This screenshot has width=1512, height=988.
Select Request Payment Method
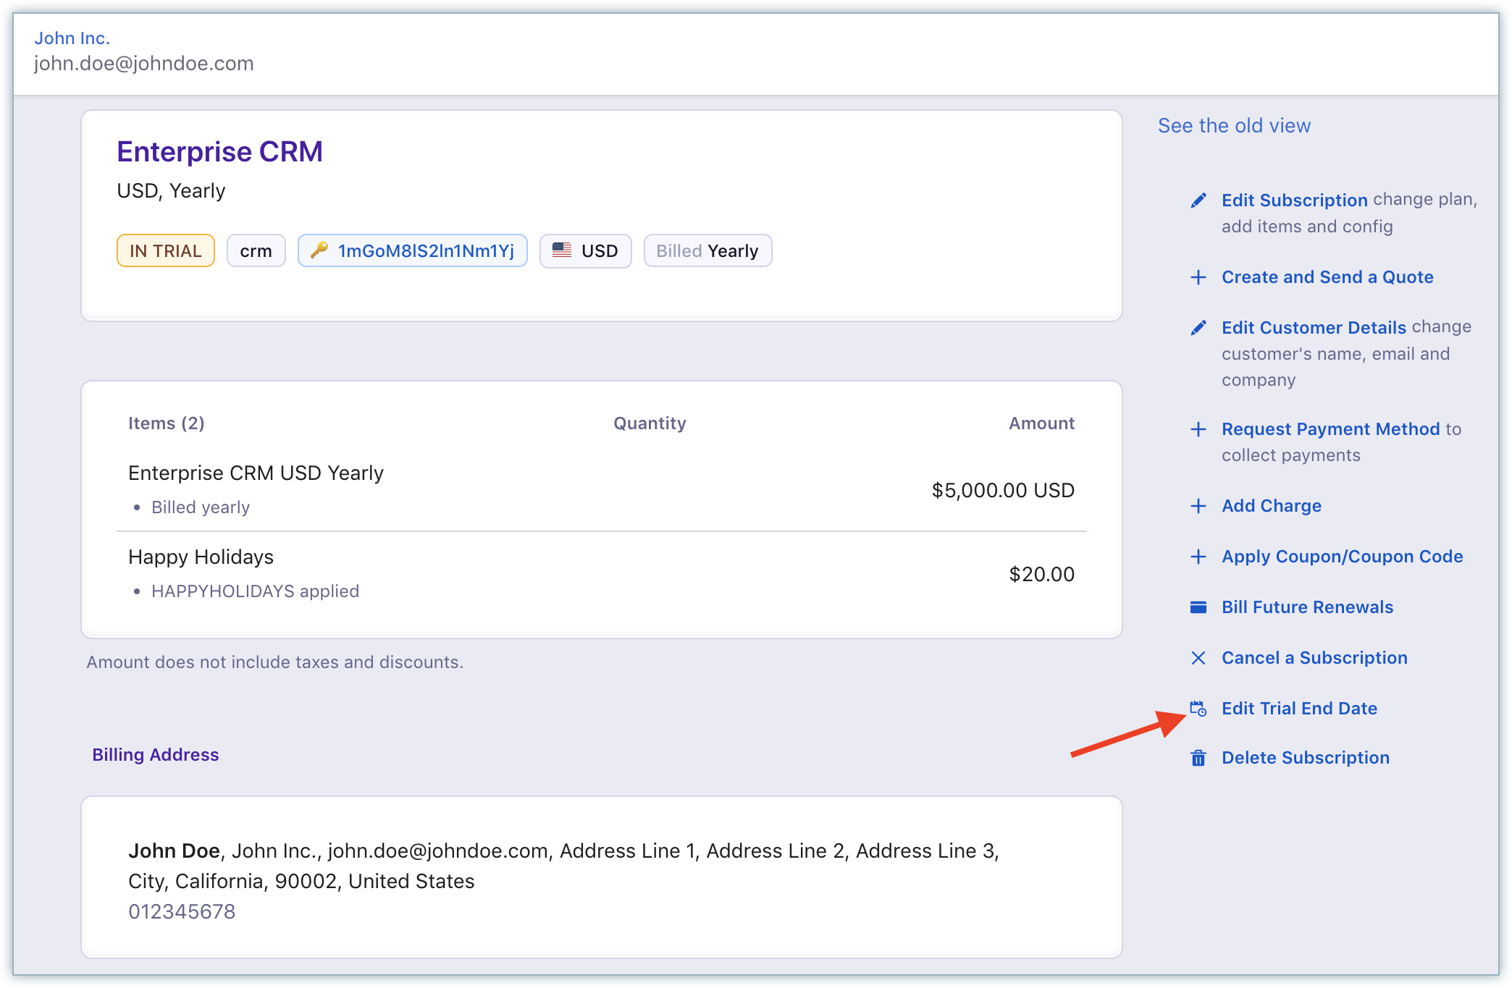click(1330, 429)
